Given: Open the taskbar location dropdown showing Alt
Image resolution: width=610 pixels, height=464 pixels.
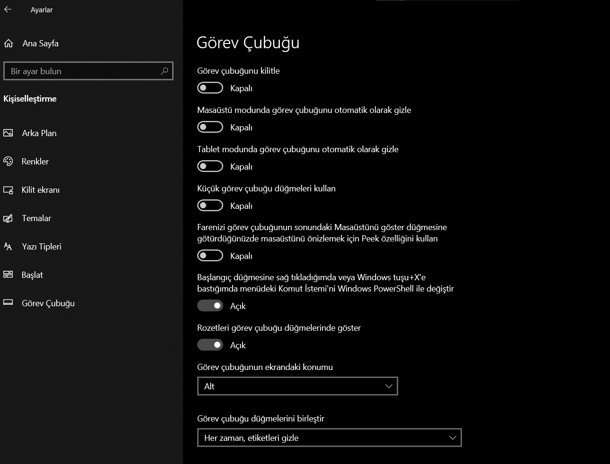Looking at the screenshot, I should click(297, 386).
